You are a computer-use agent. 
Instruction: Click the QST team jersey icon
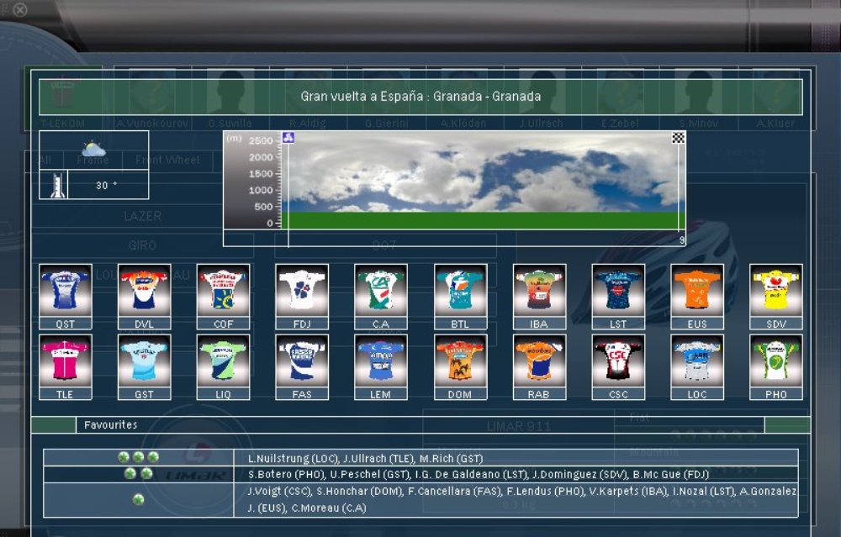[x=65, y=291]
